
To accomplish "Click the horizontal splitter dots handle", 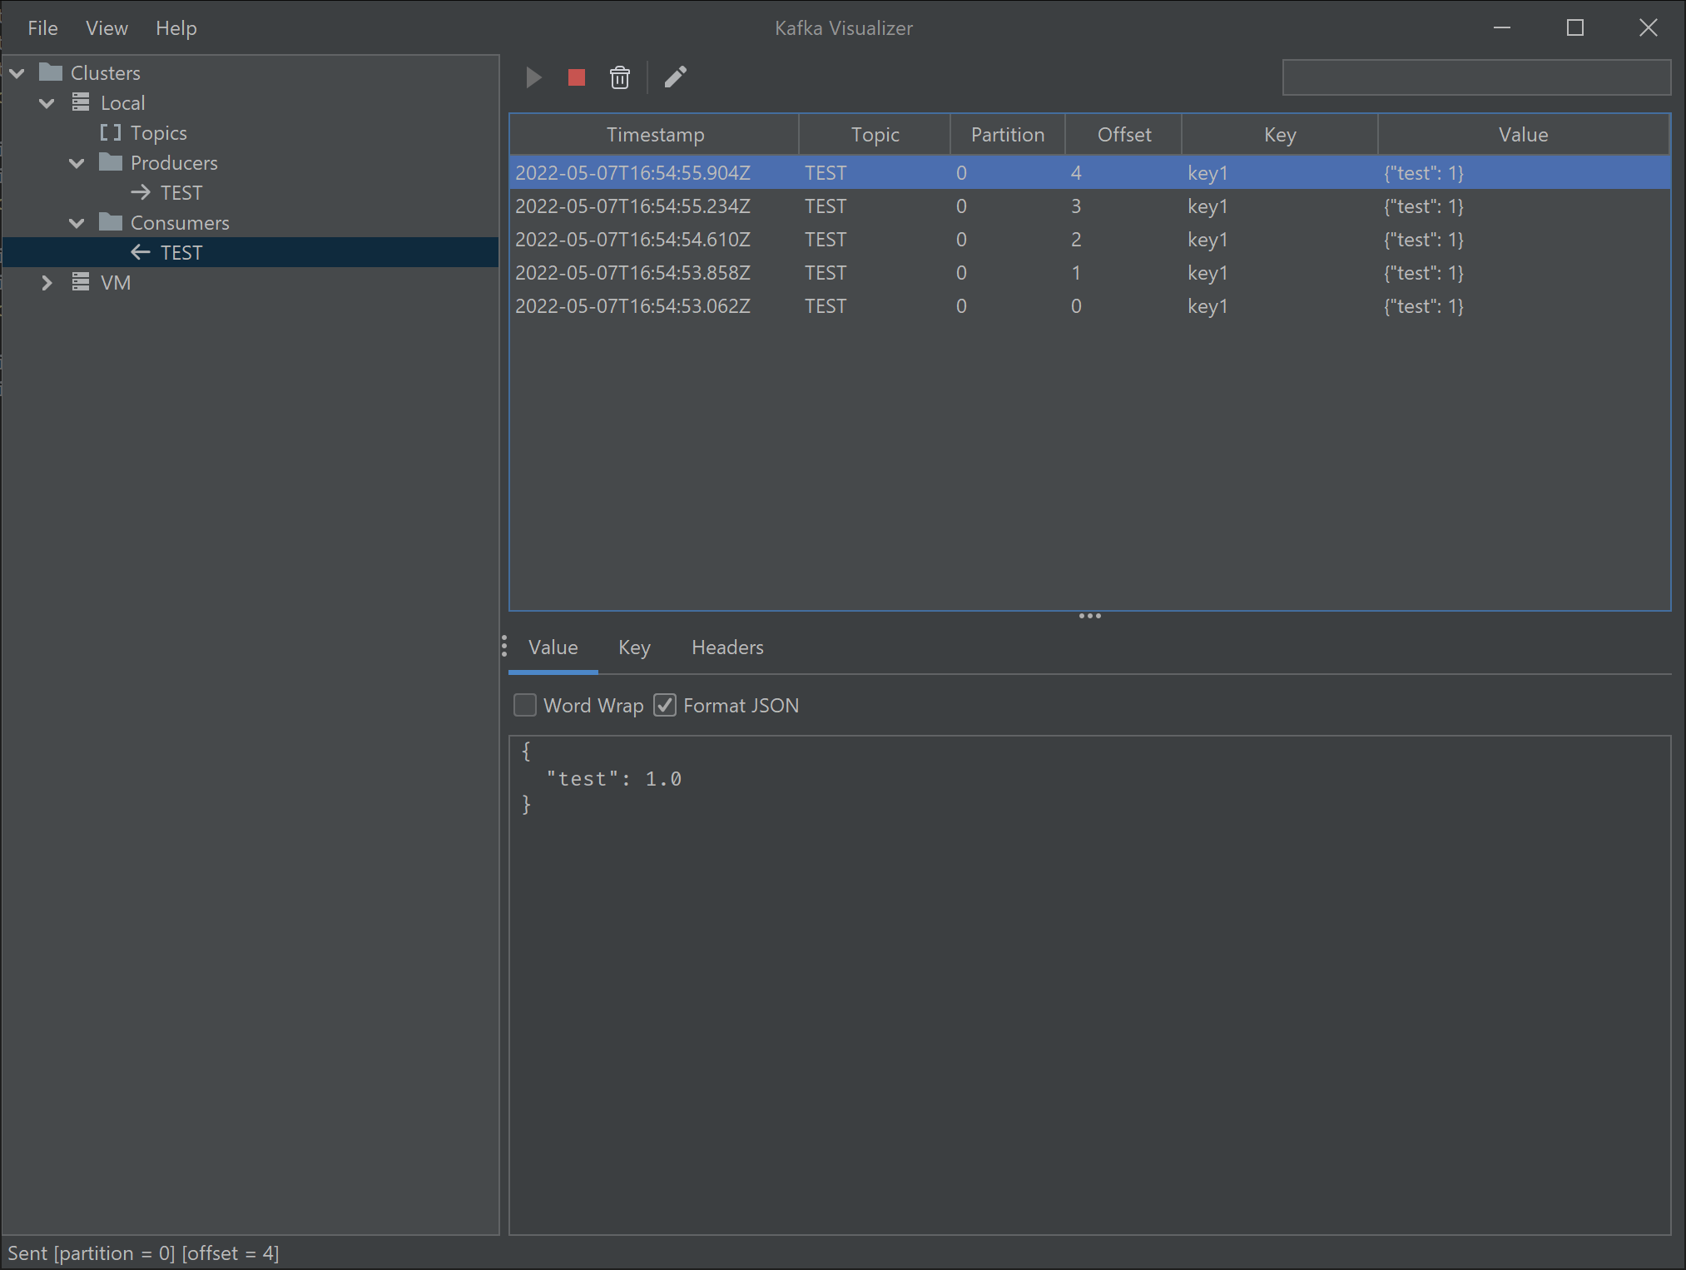I will (x=1089, y=616).
